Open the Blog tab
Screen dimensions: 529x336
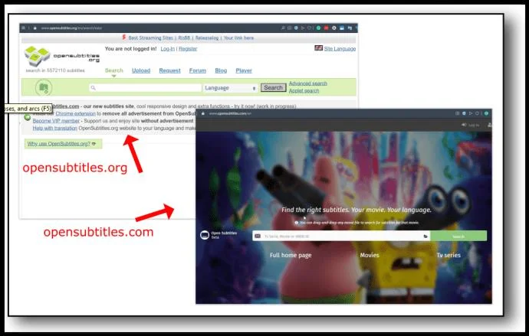point(221,70)
